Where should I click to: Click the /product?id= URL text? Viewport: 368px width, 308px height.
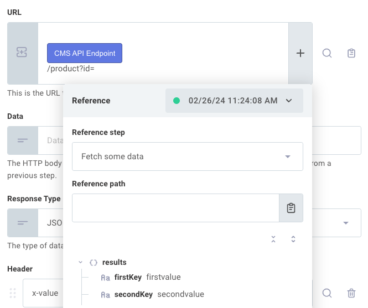click(71, 69)
